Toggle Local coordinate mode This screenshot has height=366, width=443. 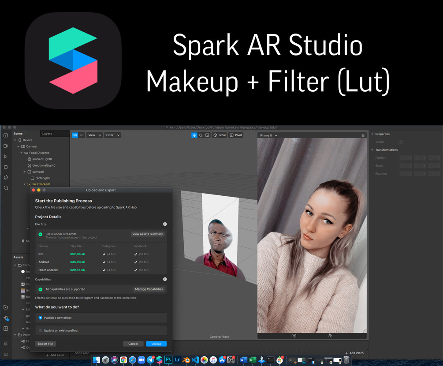219,135
